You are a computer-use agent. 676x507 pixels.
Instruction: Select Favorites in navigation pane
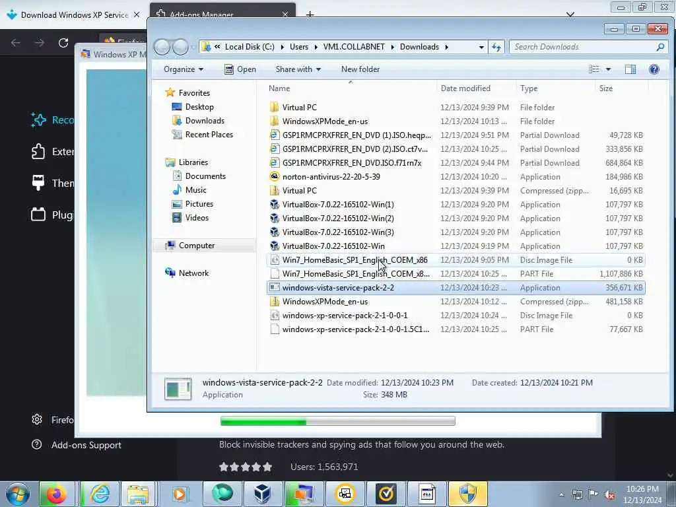[x=194, y=92]
